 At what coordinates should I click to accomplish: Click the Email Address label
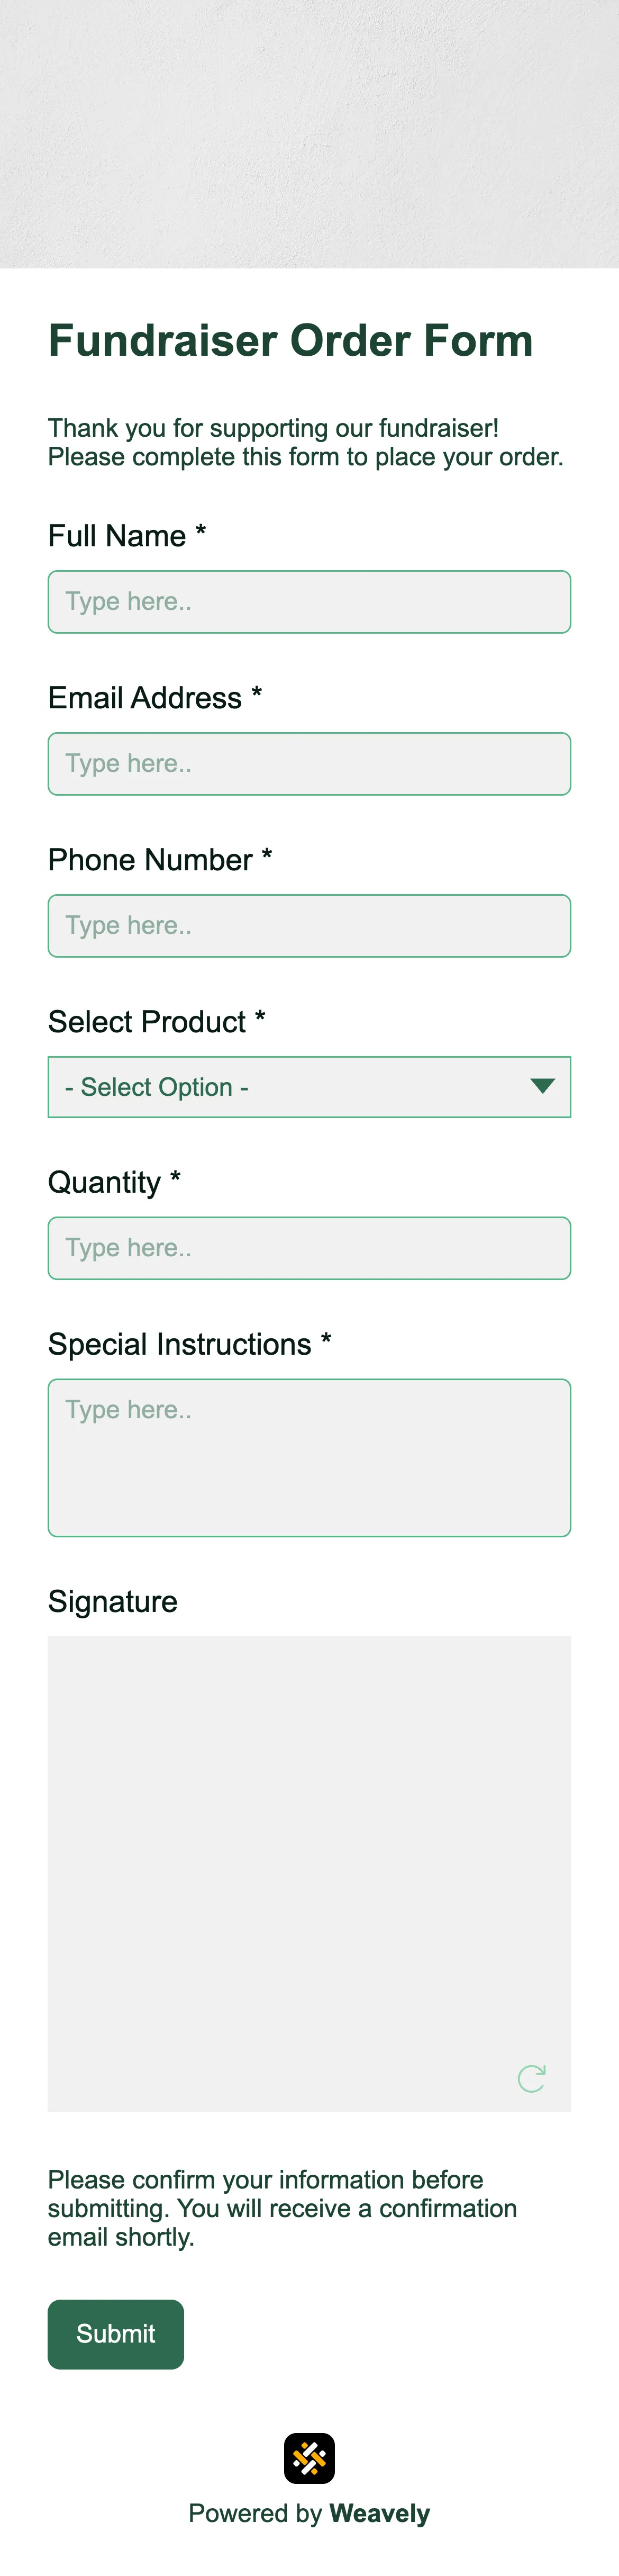(145, 698)
